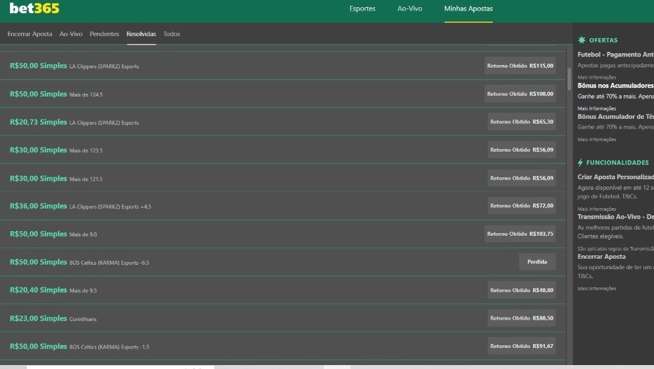Open Transmissão Ao-Vivo feature
This screenshot has width=654, height=369.
616,217
